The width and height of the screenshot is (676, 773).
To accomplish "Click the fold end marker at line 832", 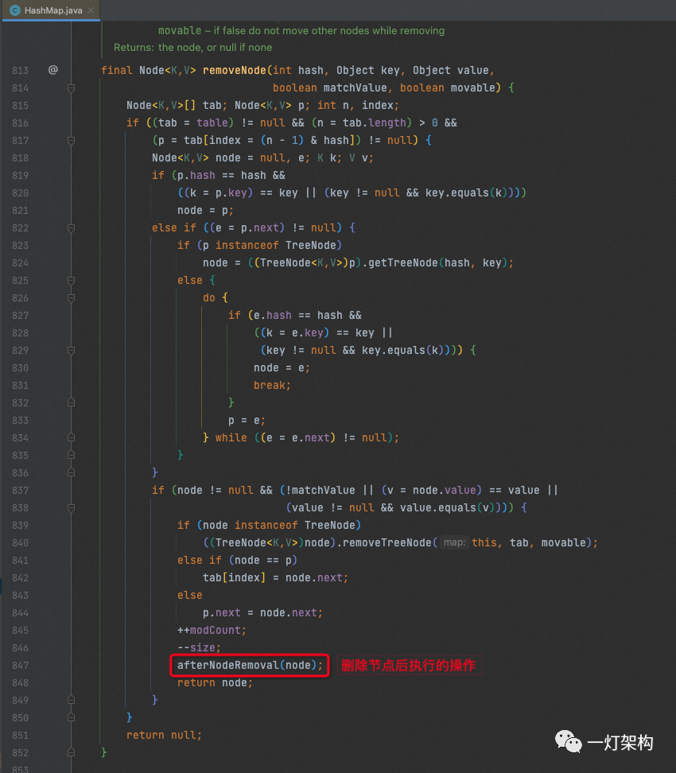I will click(x=71, y=402).
